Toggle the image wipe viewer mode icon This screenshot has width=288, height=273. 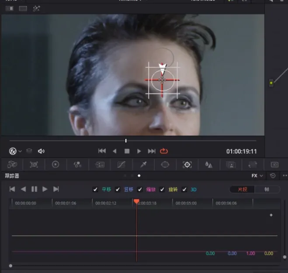[9, 8]
